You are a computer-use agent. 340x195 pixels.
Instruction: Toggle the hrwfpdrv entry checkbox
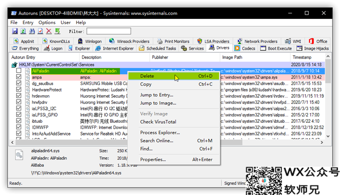tap(19, 102)
